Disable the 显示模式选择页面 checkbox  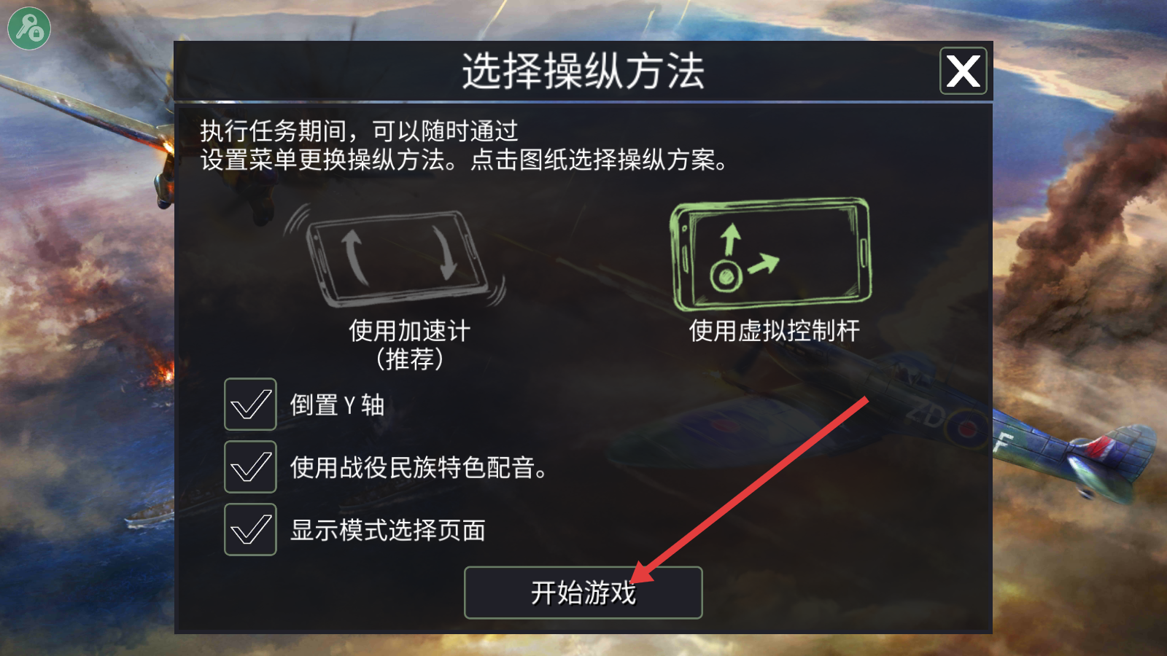tap(250, 529)
